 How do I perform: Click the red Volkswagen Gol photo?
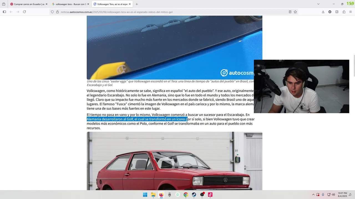tap(174, 161)
